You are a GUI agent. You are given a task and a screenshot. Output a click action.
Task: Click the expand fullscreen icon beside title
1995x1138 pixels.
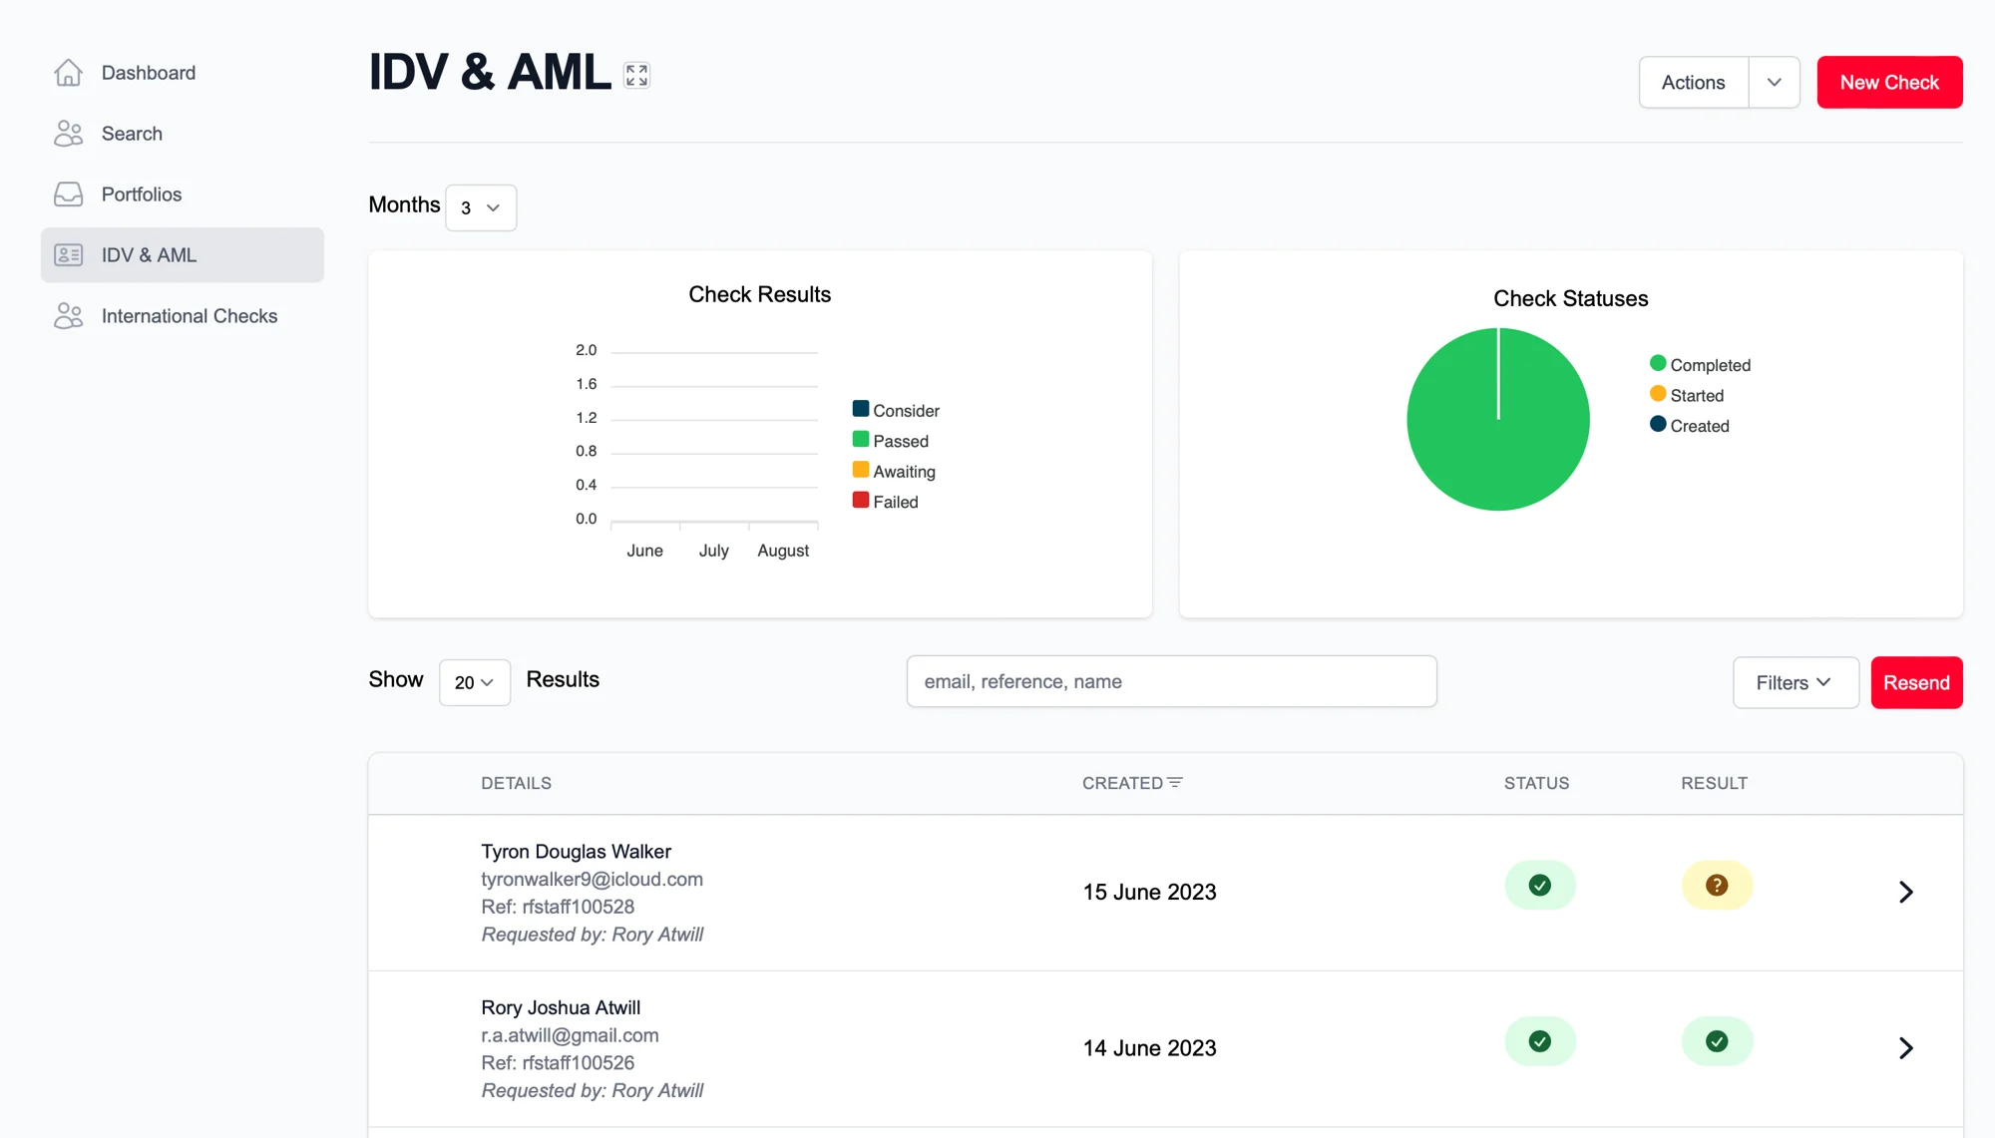(x=636, y=75)
